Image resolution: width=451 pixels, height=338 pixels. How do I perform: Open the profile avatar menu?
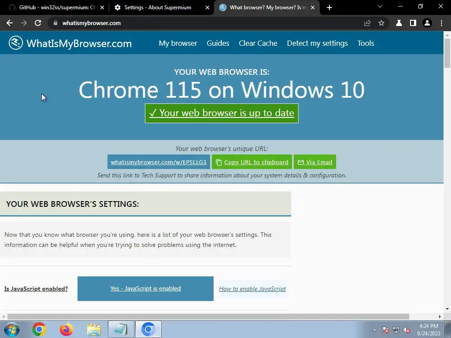click(x=427, y=23)
